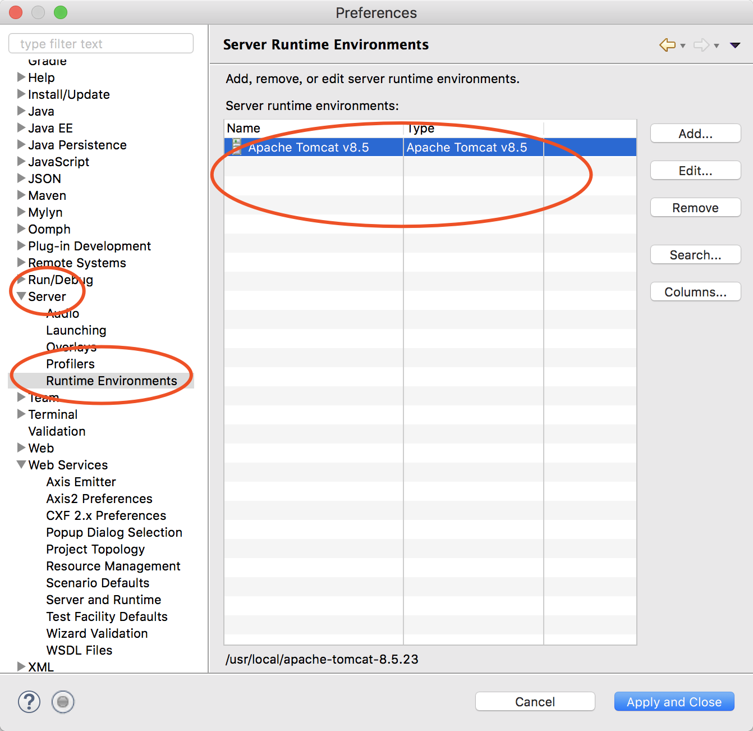Image resolution: width=753 pixels, height=731 pixels.
Task: Expand the Install/Update tree node
Action: [21, 94]
